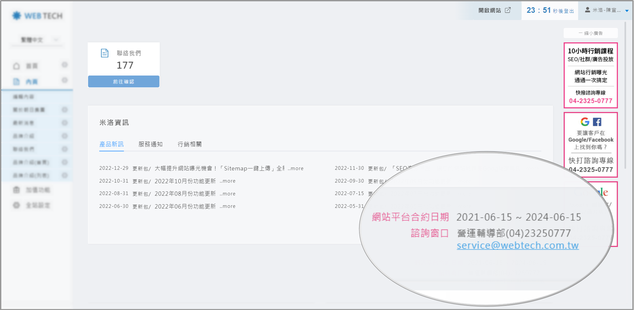Collapse ads with the 縮小廣告 button
Screen dimensions: 634x310
point(591,33)
